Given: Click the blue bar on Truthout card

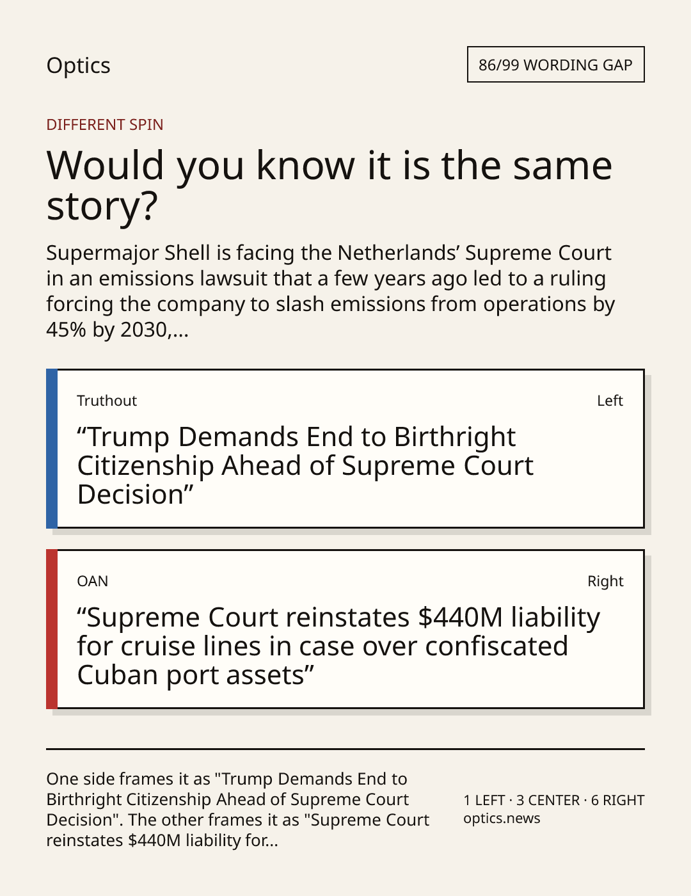Looking at the screenshot, I should pyautogui.click(x=52, y=449).
